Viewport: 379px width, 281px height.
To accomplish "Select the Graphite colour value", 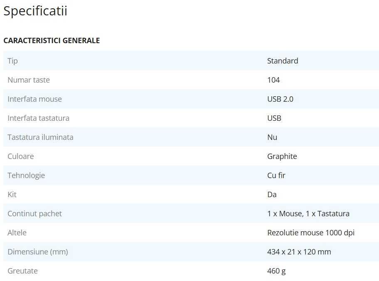I will (x=282, y=156).
